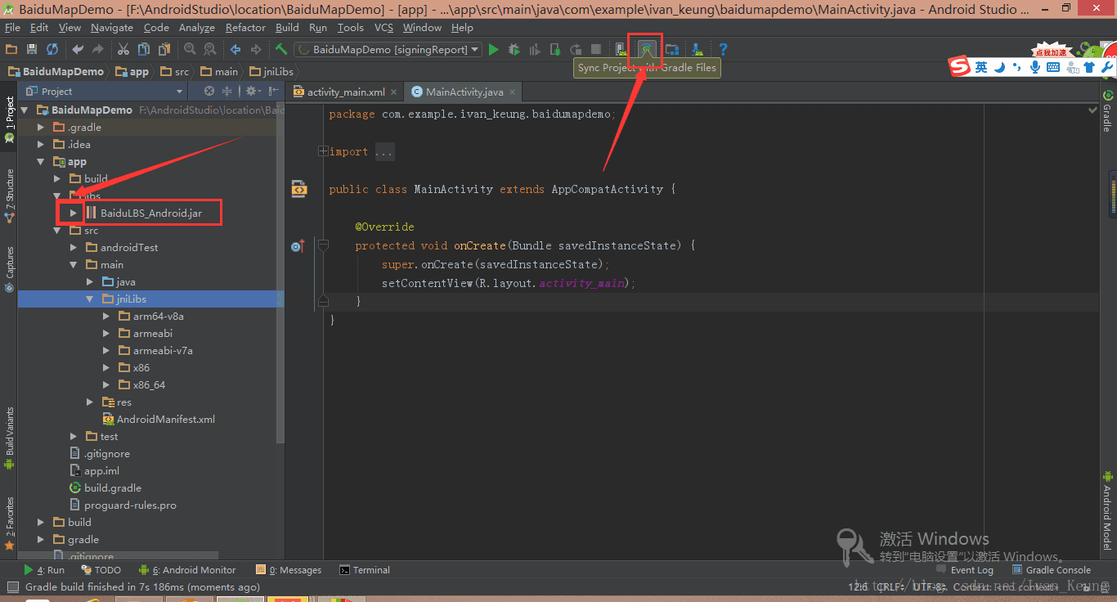The width and height of the screenshot is (1117, 602).
Task: Toggle the 2: Favorites tool window
Action: (9, 523)
